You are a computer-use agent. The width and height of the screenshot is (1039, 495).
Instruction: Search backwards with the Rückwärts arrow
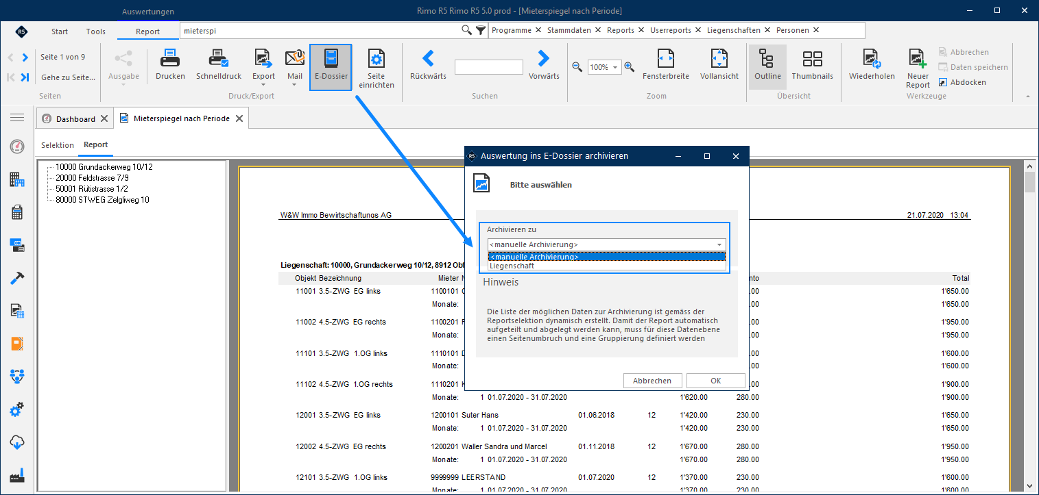click(428, 66)
